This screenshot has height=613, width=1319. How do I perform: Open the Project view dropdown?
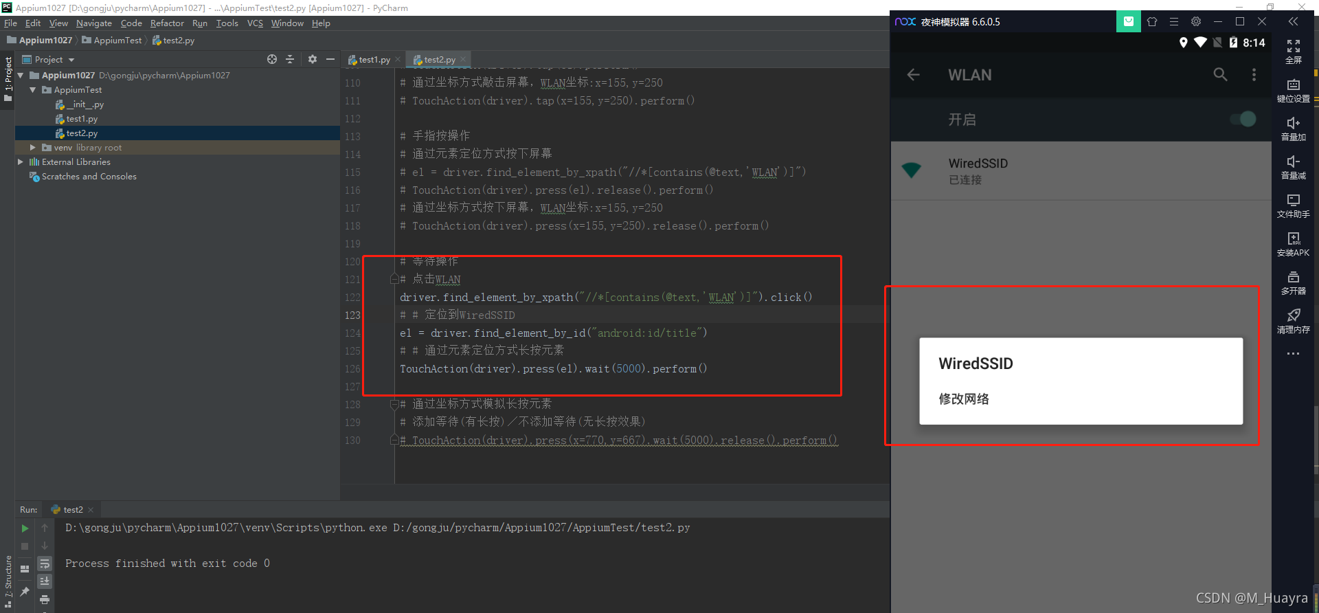pos(49,60)
